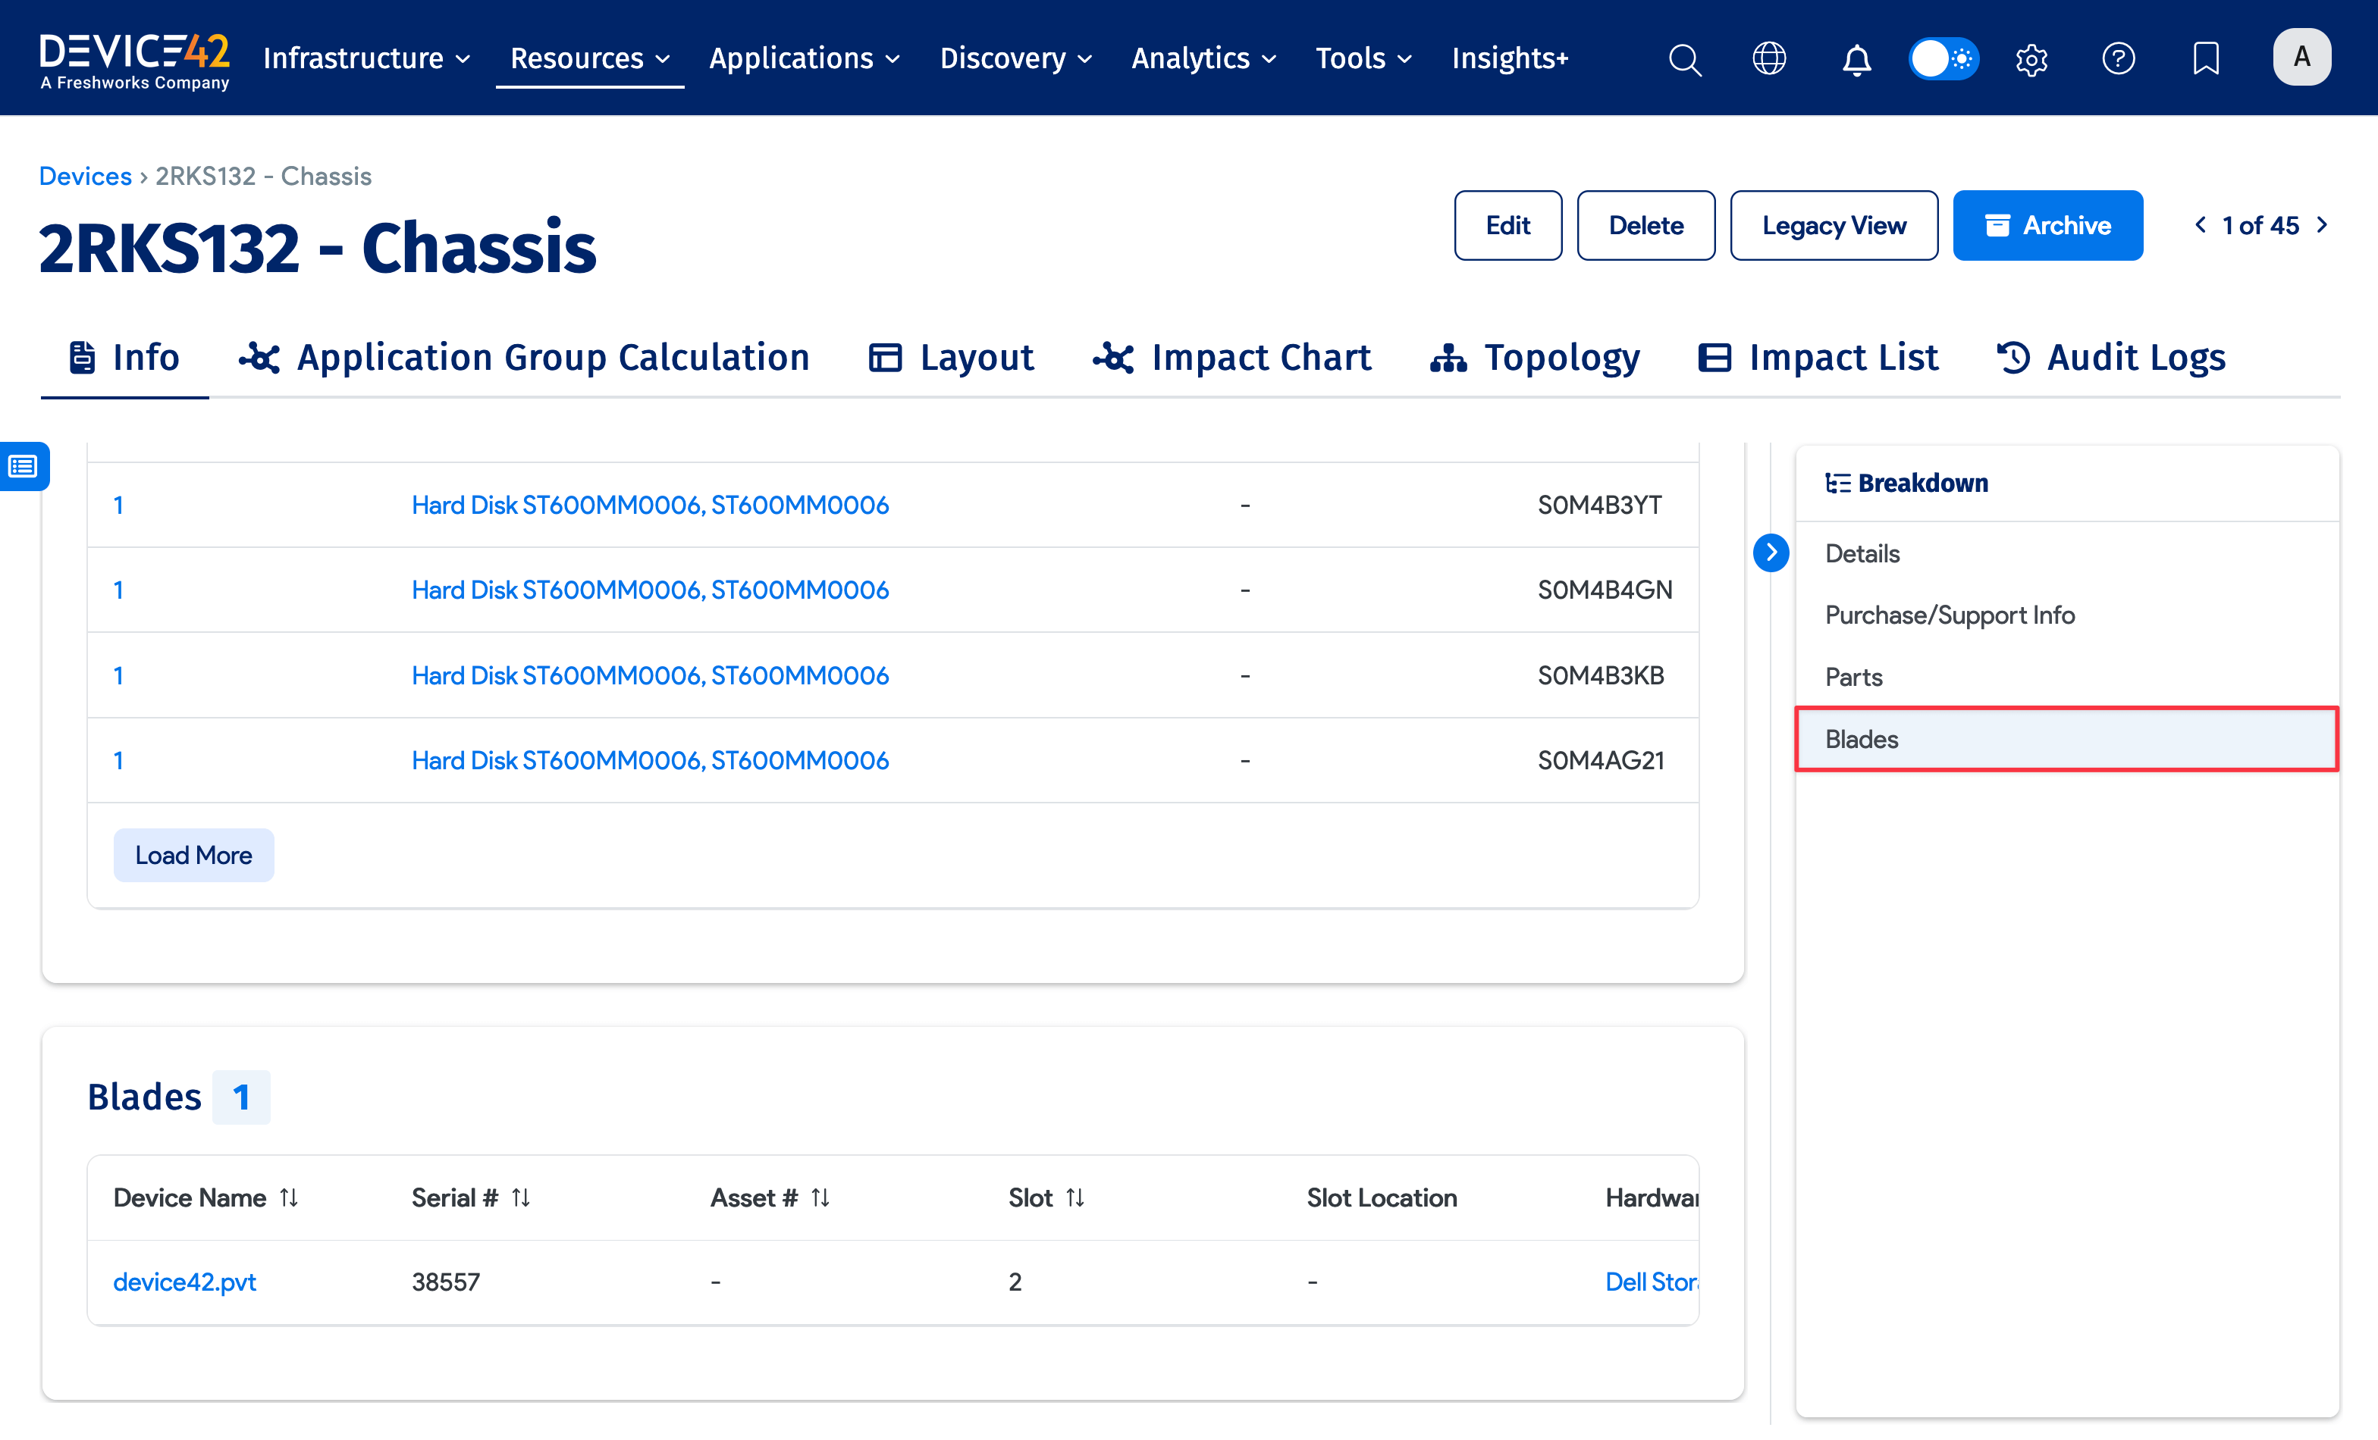Open the device42.pvt blade link
Viewport: 2378px width, 1440px height.
click(x=184, y=1282)
